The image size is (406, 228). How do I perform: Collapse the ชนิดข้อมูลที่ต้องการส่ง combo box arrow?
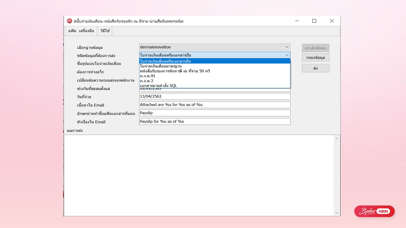pos(287,55)
